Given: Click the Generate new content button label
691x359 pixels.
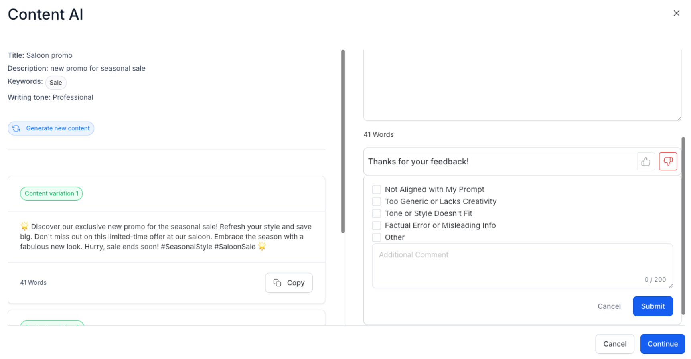Looking at the screenshot, I should coord(58,128).
